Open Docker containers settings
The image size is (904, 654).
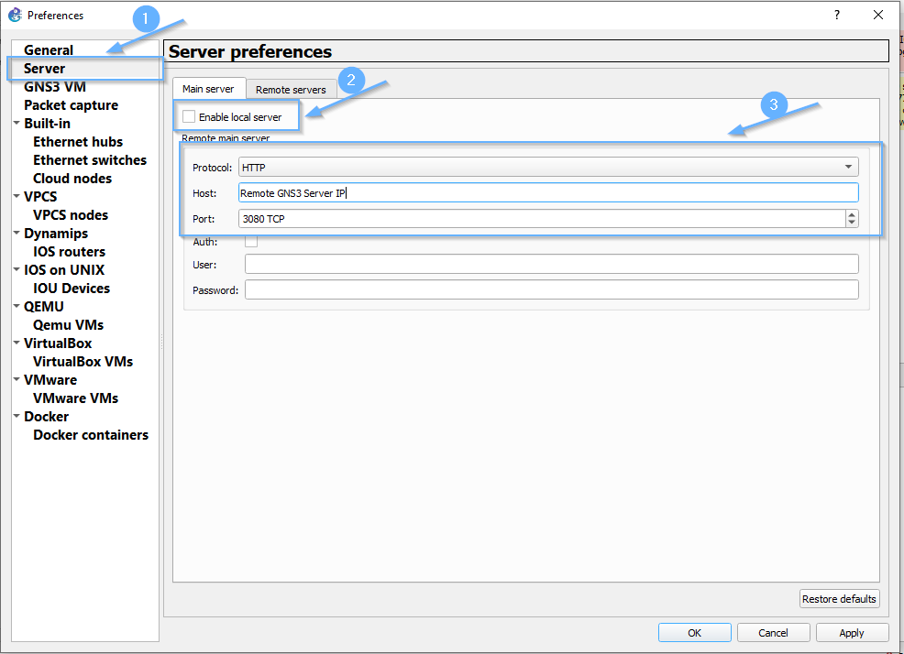[x=91, y=435]
